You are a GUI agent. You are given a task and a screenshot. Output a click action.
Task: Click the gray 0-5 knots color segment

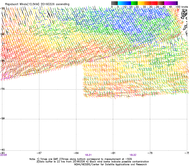coord(114,3)
